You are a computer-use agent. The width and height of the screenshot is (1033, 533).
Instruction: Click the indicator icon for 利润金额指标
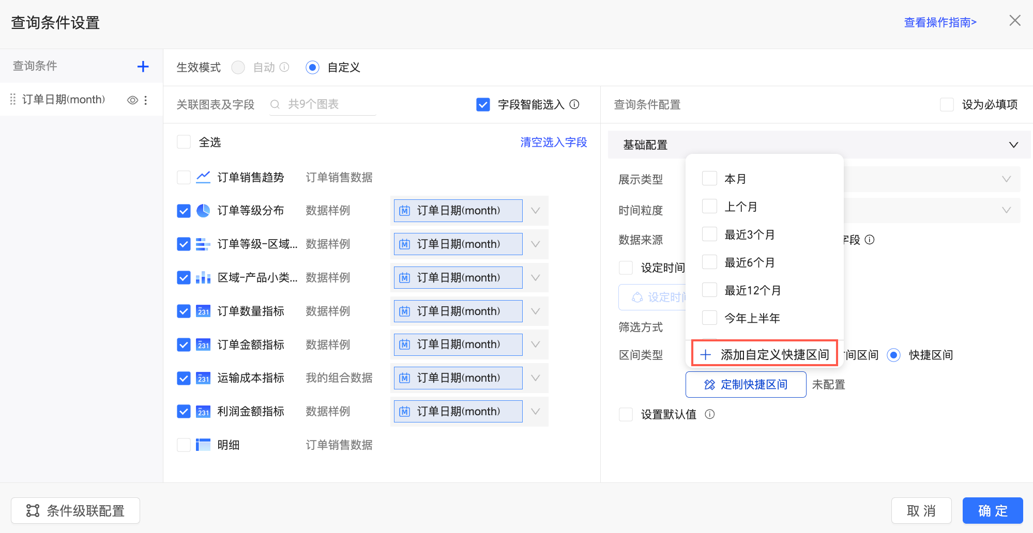pos(203,412)
